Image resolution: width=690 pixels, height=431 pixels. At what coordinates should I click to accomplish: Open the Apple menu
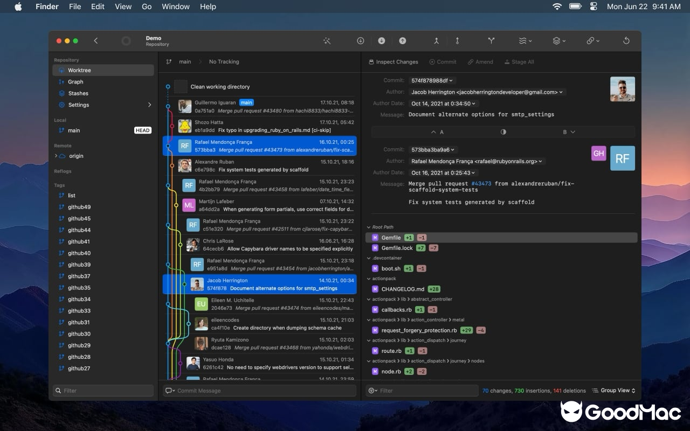pyautogui.click(x=18, y=6)
